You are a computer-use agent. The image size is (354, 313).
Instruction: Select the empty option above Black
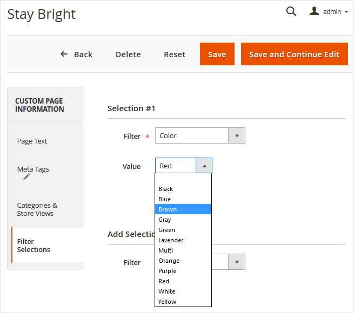183,179
